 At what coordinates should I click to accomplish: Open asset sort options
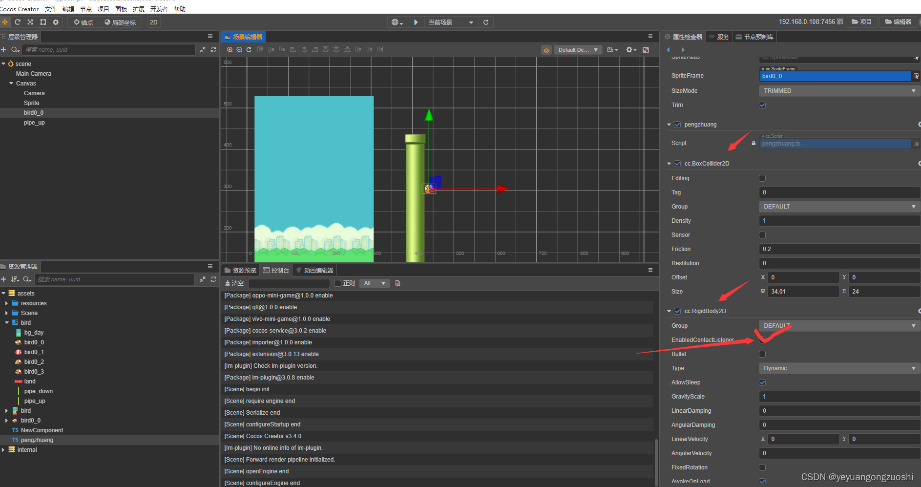15,279
